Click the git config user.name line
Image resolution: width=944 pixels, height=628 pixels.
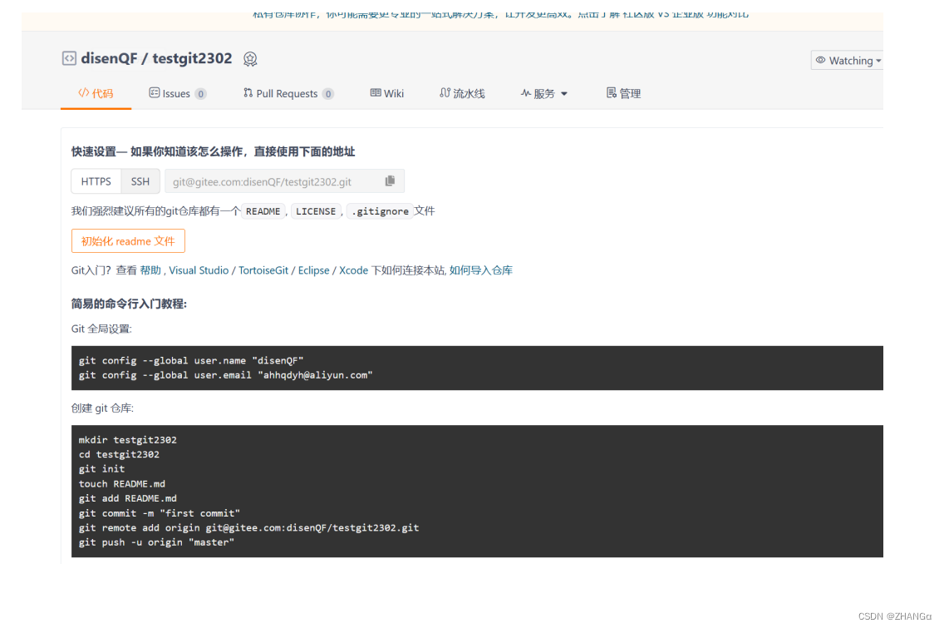click(191, 360)
